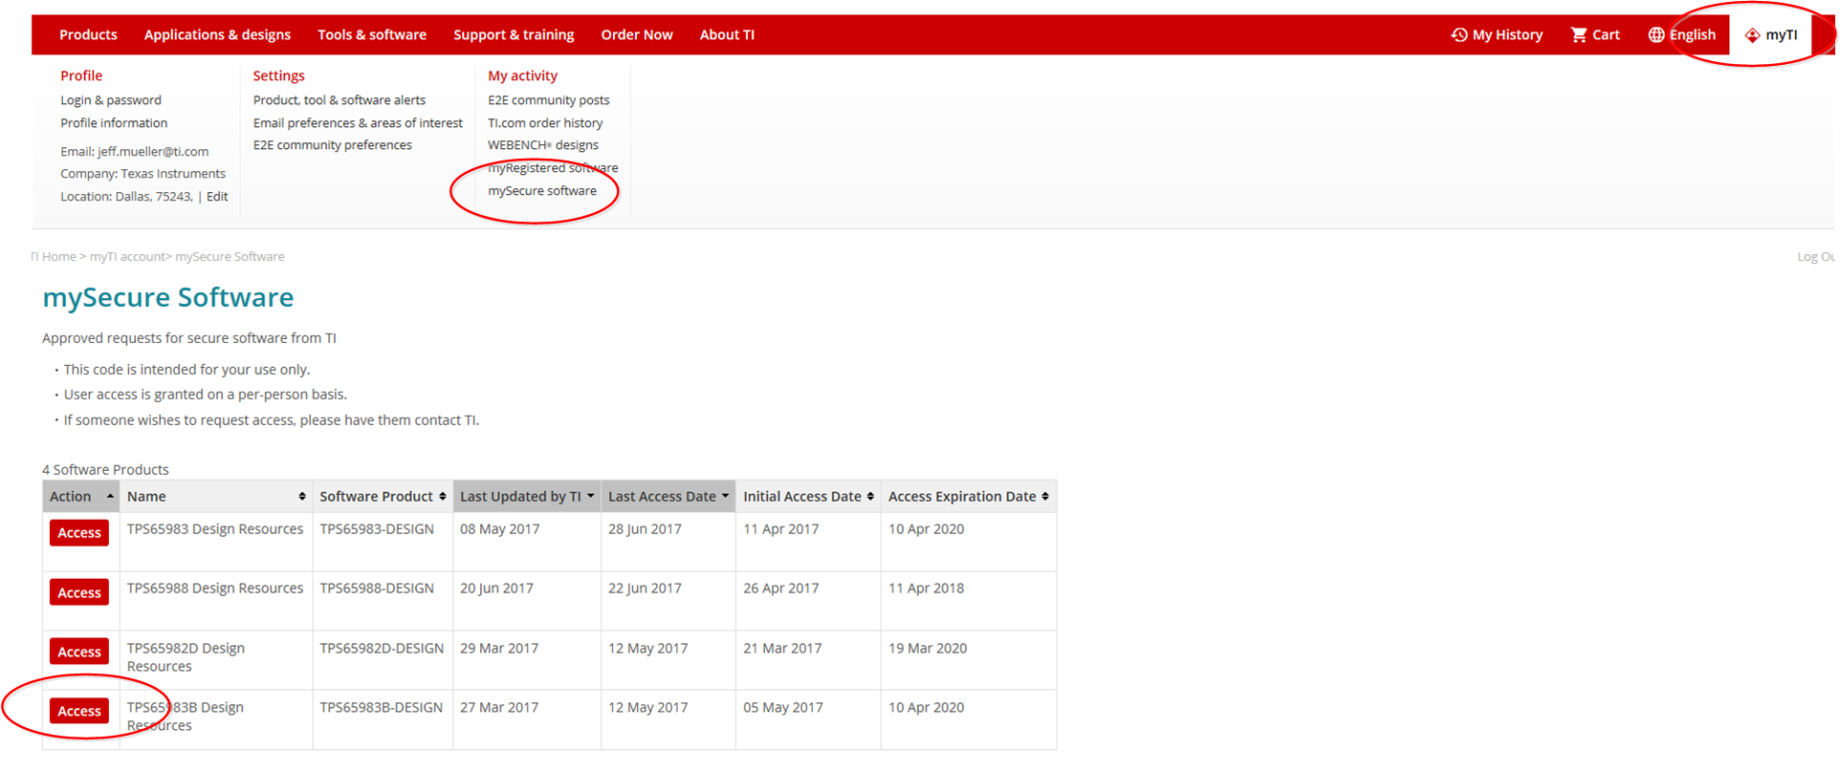
Task: Open Profile information page
Action: point(114,123)
